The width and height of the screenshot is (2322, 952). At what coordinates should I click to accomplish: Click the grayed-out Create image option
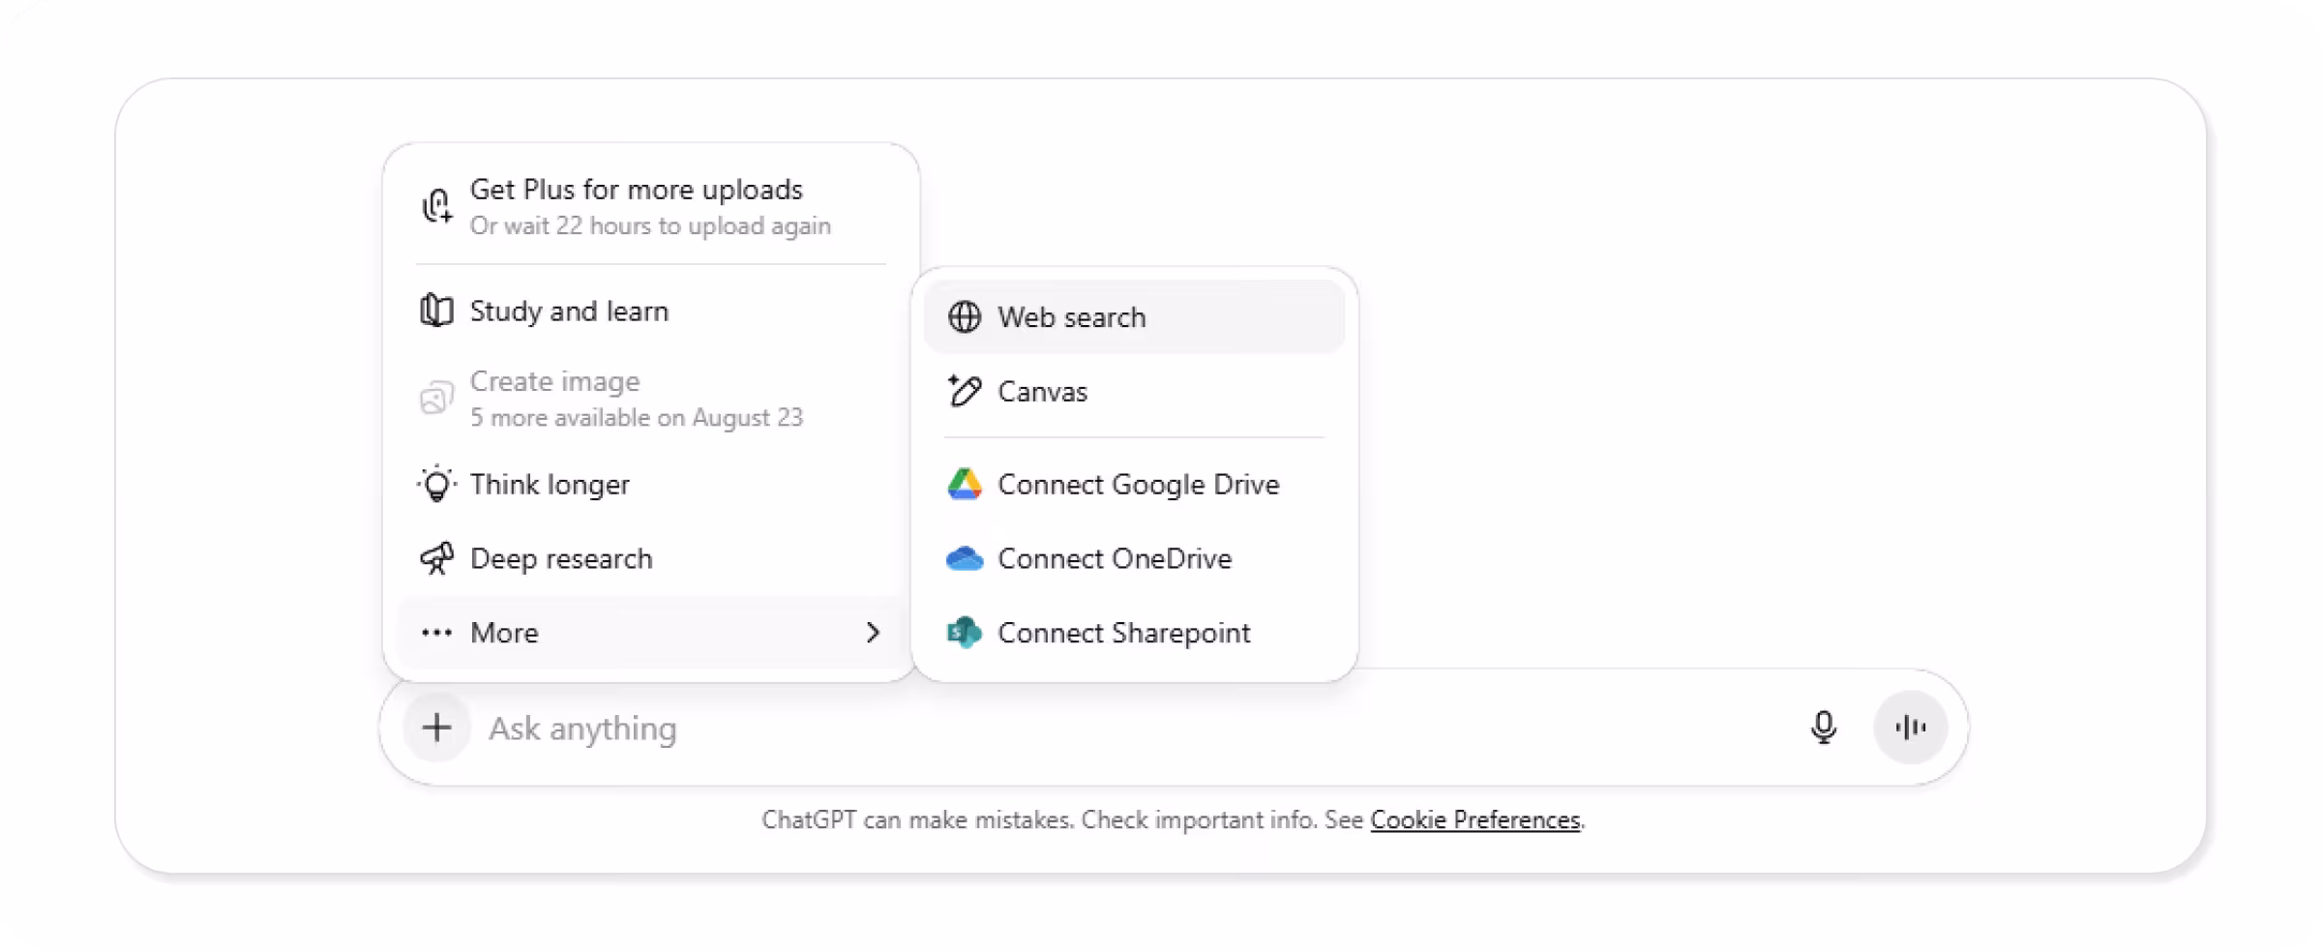coord(553,381)
